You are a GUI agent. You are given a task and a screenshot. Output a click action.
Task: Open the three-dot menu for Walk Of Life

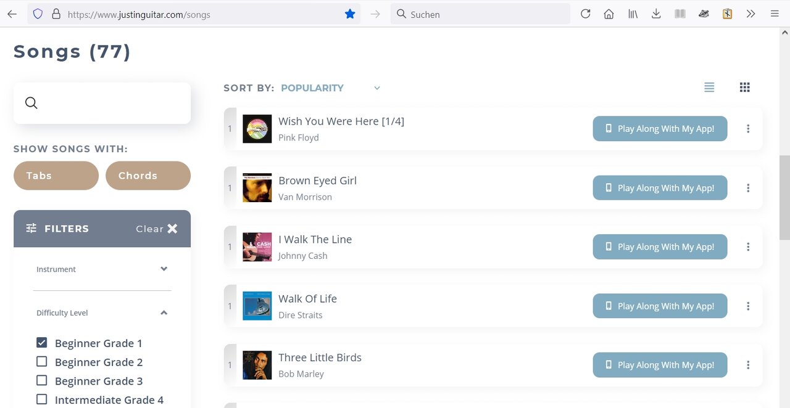coord(748,306)
